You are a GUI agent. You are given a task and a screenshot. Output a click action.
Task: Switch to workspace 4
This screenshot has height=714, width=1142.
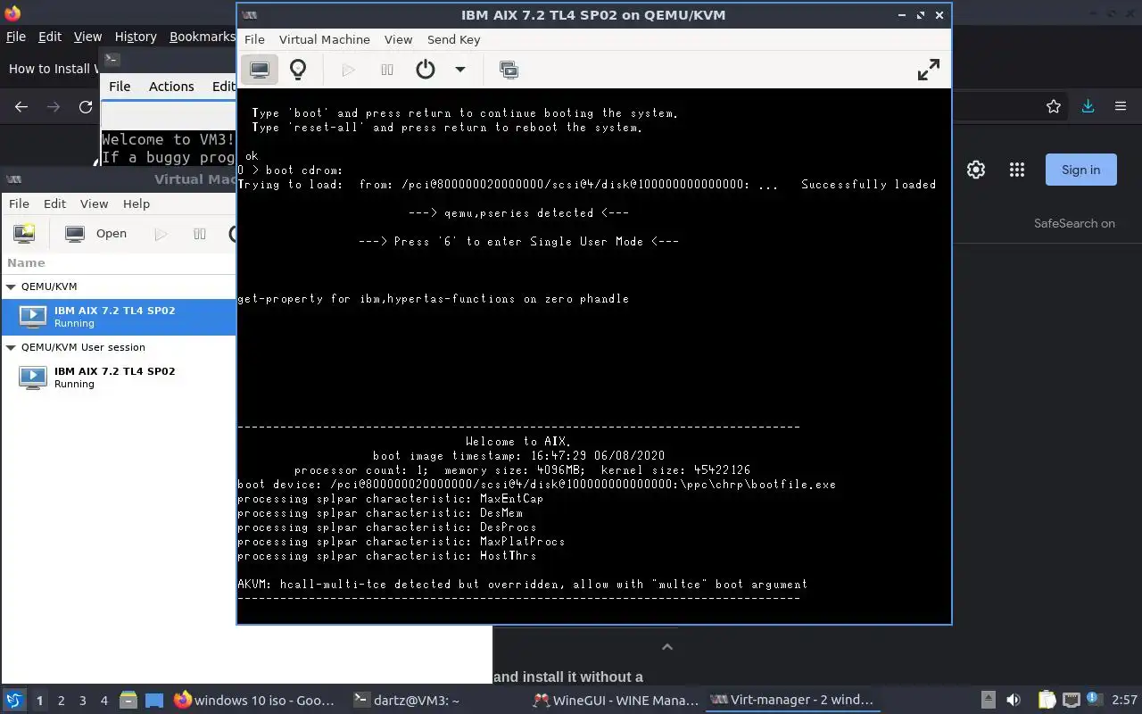104,701
